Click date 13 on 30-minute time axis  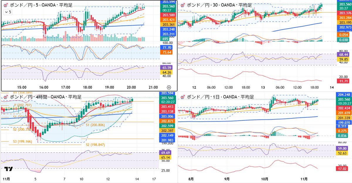tap(263, 87)
